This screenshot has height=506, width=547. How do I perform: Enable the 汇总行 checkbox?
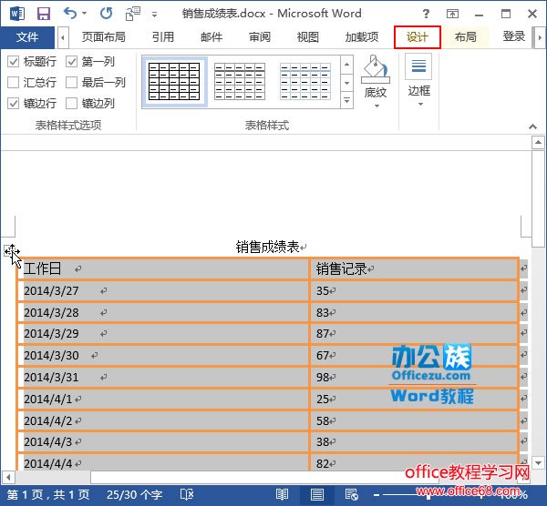(x=14, y=83)
